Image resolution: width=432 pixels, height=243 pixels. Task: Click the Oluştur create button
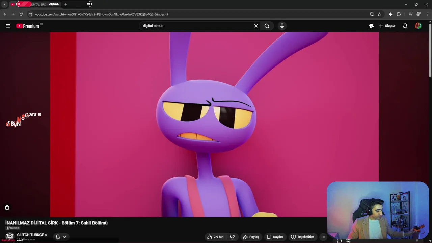[387, 26]
